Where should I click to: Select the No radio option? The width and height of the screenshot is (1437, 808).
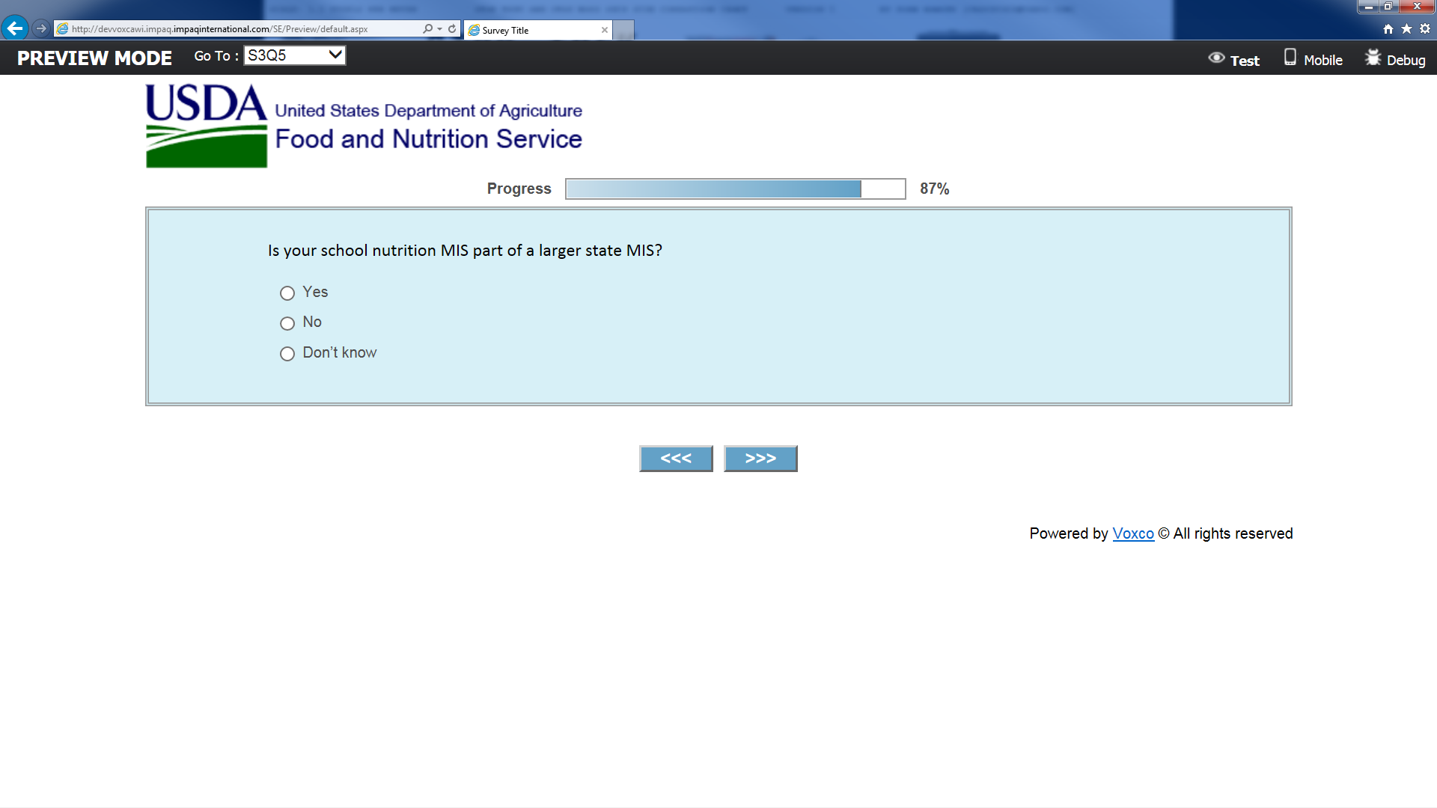click(x=287, y=323)
